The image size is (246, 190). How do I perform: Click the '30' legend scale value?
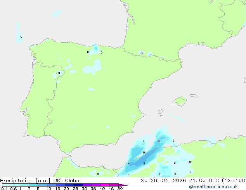click(84, 188)
